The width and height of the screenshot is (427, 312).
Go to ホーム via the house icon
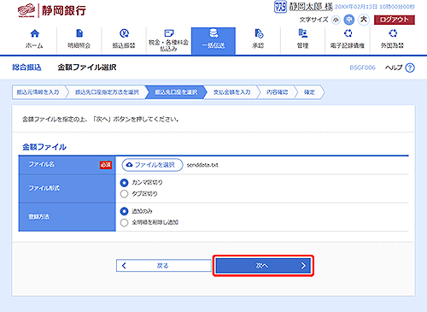pos(34,33)
